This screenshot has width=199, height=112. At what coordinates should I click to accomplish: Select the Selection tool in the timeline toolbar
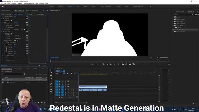pos(51,70)
